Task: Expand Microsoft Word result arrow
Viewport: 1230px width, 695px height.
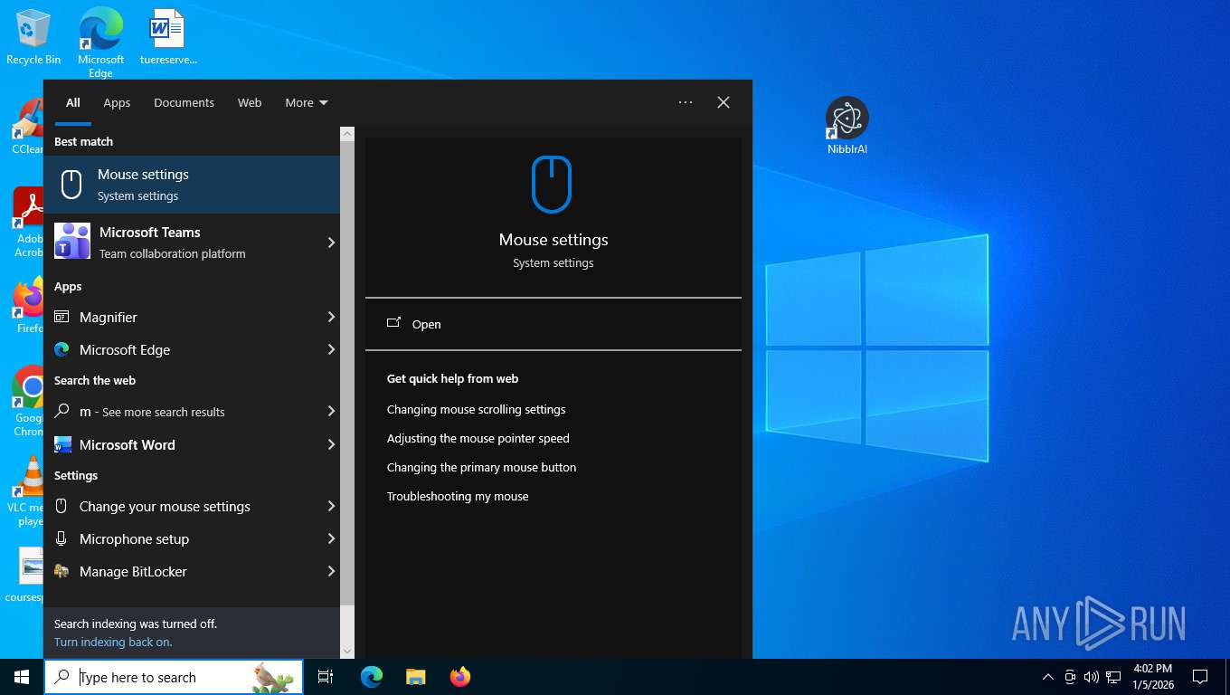Action: click(331, 444)
